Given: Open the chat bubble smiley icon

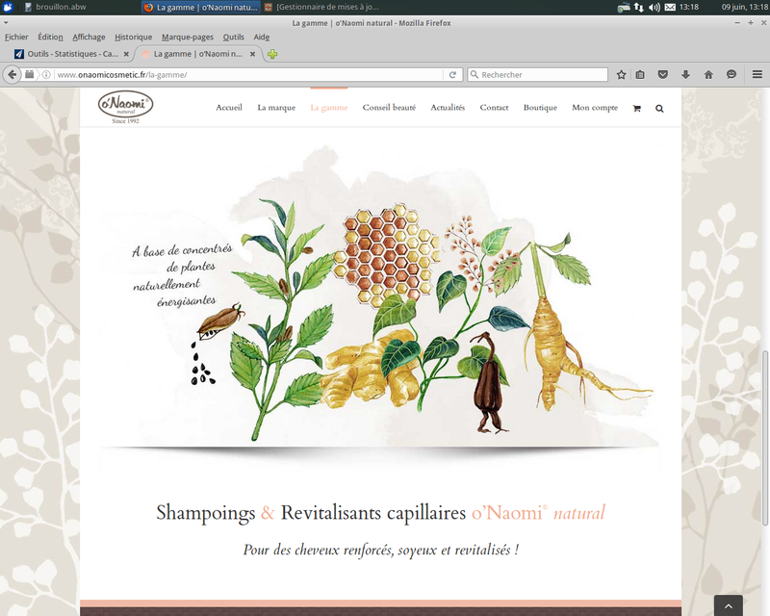Looking at the screenshot, I should [731, 75].
